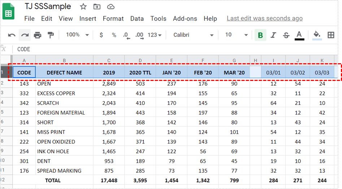Click the move to folder icon
Image resolution: width=342 pixels, height=189 pixels.
click(97, 7)
